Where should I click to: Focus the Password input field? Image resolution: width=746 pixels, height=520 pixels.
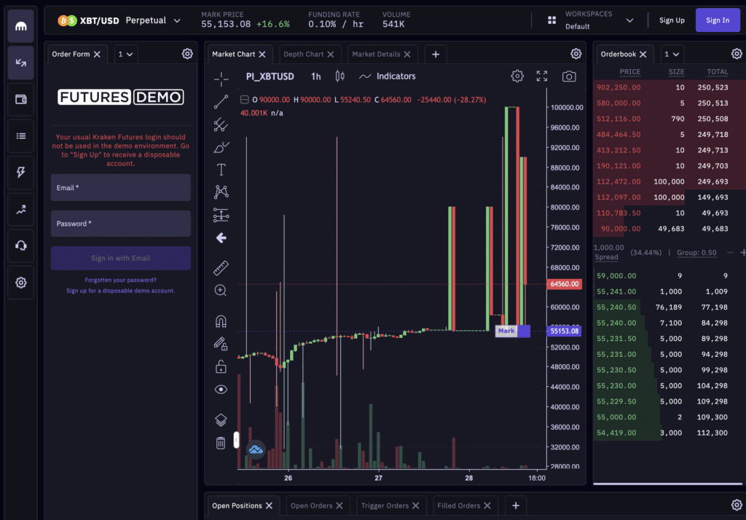(x=121, y=224)
